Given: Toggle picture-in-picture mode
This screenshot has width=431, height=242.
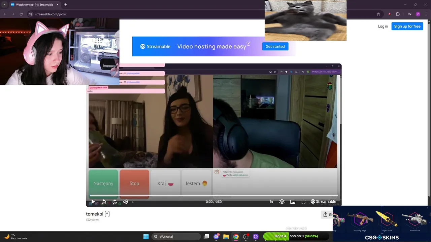Looking at the screenshot, I should click(293, 202).
